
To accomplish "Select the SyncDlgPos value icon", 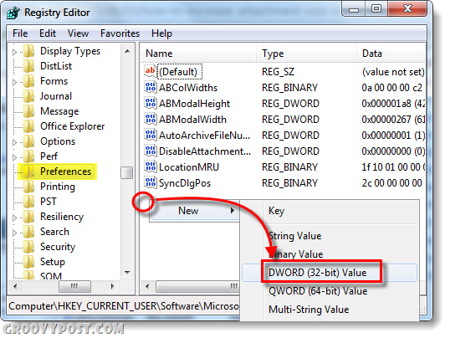I will tap(151, 182).
